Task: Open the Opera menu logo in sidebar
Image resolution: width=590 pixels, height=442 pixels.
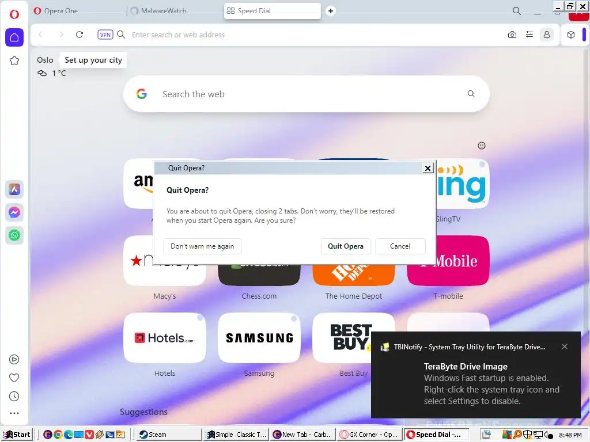Action: click(x=14, y=14)
